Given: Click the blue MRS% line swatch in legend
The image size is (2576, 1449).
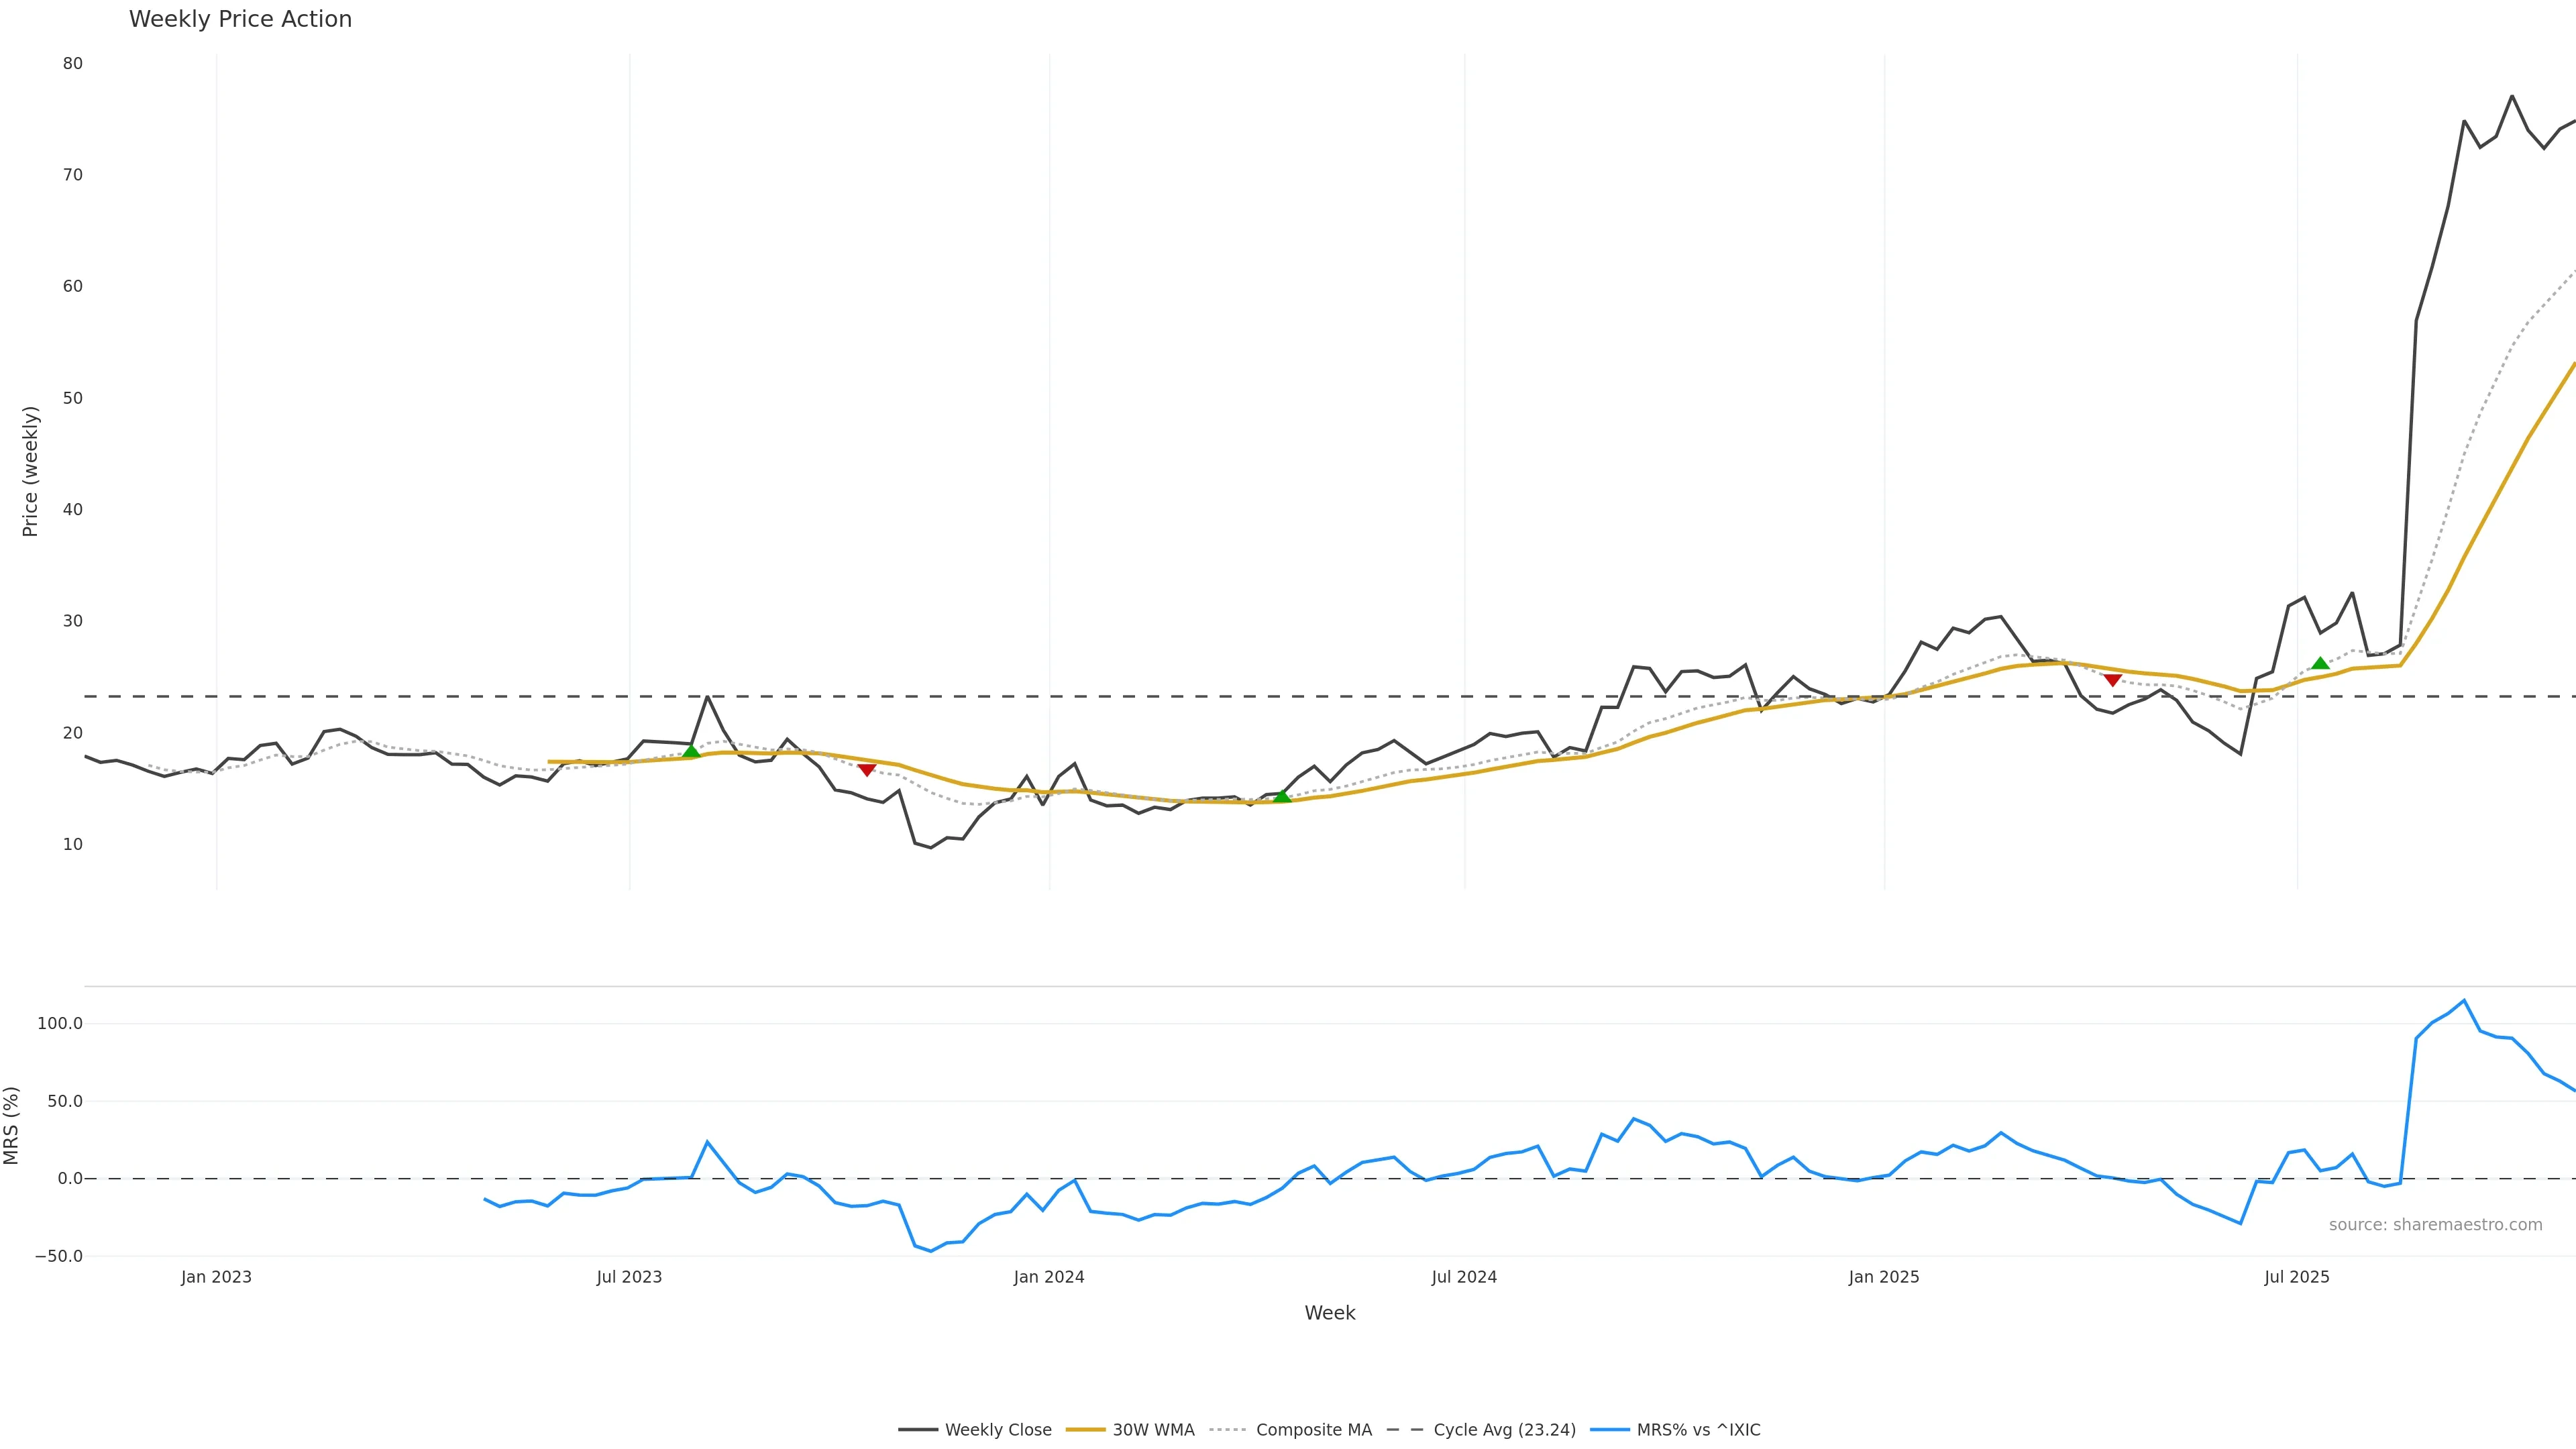Looking at the screenshot, I should (x=1609, y=1430).
